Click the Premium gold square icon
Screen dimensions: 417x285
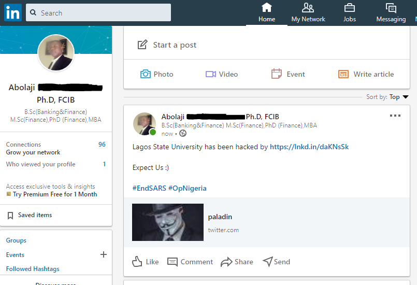[x=9, y=194]
